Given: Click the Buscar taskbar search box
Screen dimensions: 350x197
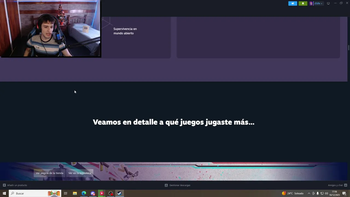Looking at the screenshot, I should coord(35,193).
